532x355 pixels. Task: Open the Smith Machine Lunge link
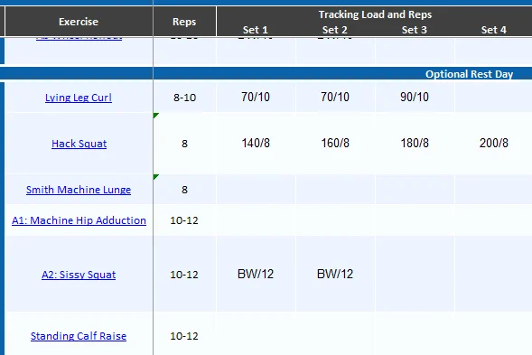79,190
